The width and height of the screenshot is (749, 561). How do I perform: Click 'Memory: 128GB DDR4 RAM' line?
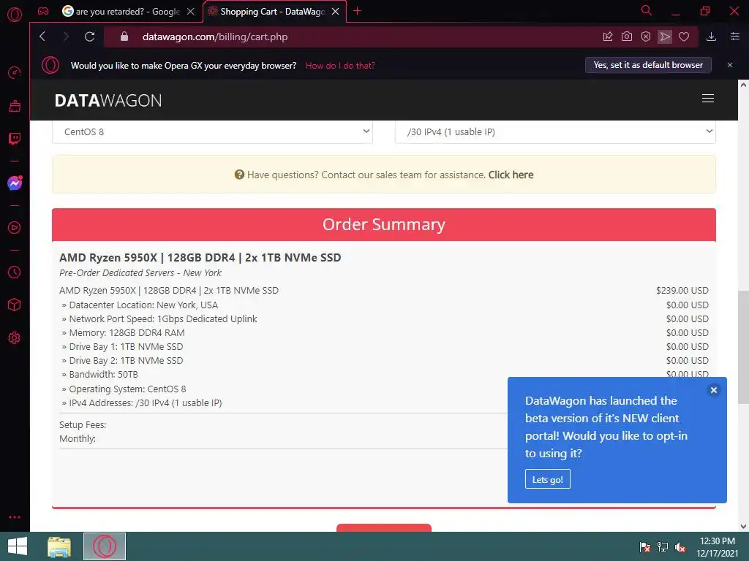pyautogui.click(x=127, y=332)
